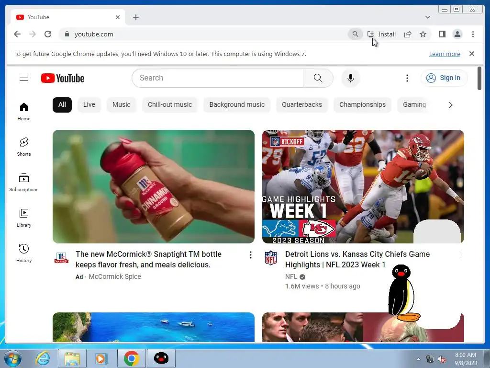
Task: Open tab search dropdown chevron
Action: click(427, 17)
